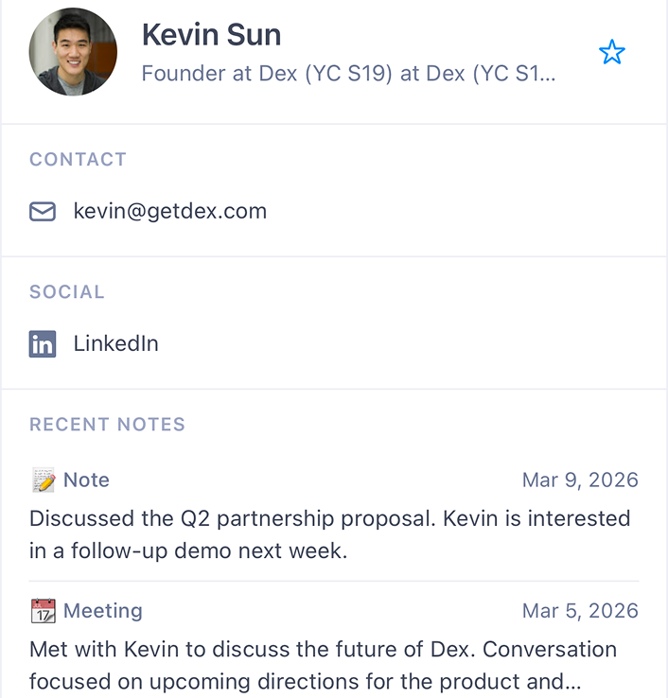Viewport: 668px width, 698px height.
Task: Open the Q2 partnership proposal note text
Action: tap(329, 519)
